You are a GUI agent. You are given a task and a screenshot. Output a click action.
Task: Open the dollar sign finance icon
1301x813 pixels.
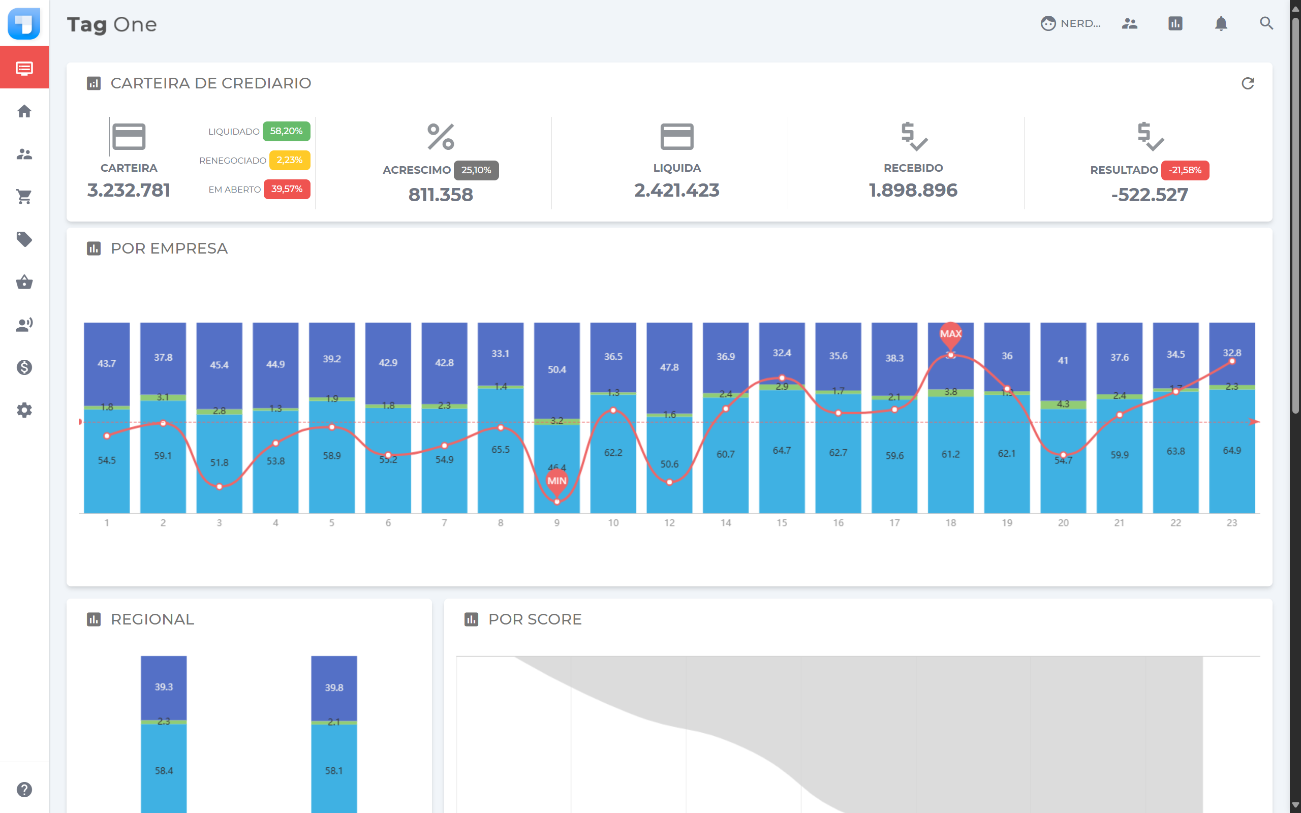click(24, 368)
